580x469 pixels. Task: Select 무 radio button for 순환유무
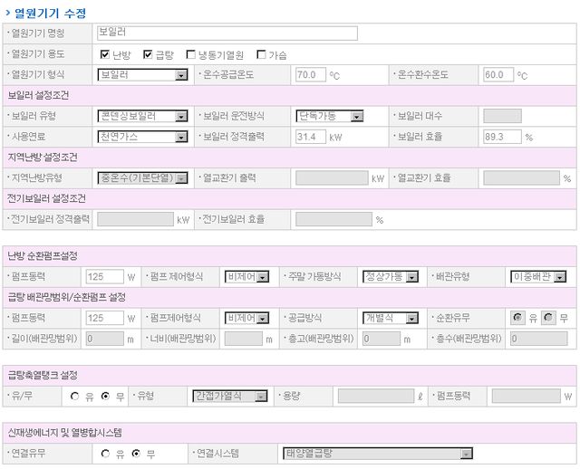[549, 318]
